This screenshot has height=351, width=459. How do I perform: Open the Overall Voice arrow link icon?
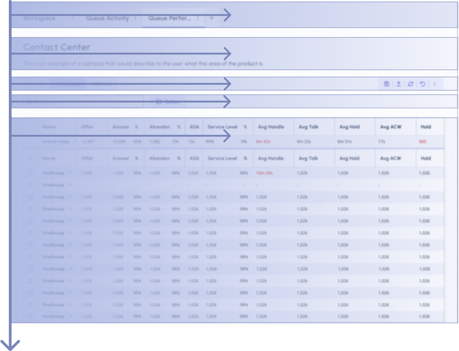point(75,141)
